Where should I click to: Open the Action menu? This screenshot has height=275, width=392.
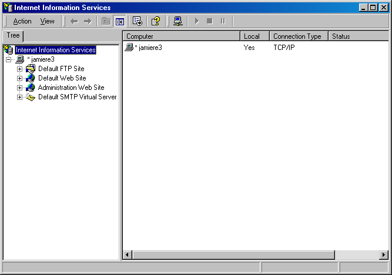click(22, 22)
